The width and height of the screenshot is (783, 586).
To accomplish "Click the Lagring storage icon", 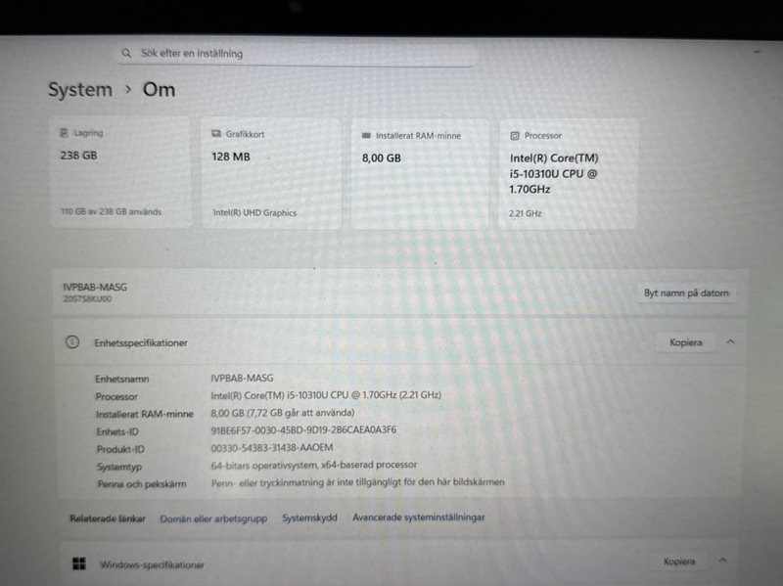I will tap(64, 133).
